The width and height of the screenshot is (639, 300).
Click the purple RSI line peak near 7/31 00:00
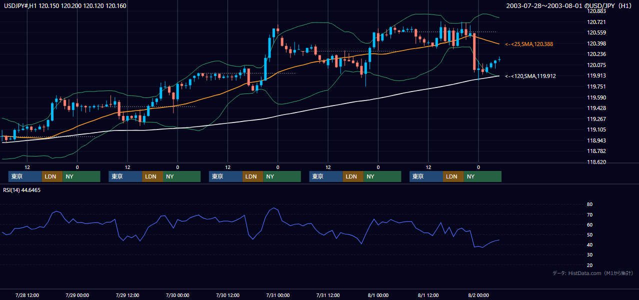click(x=273, y=208)
